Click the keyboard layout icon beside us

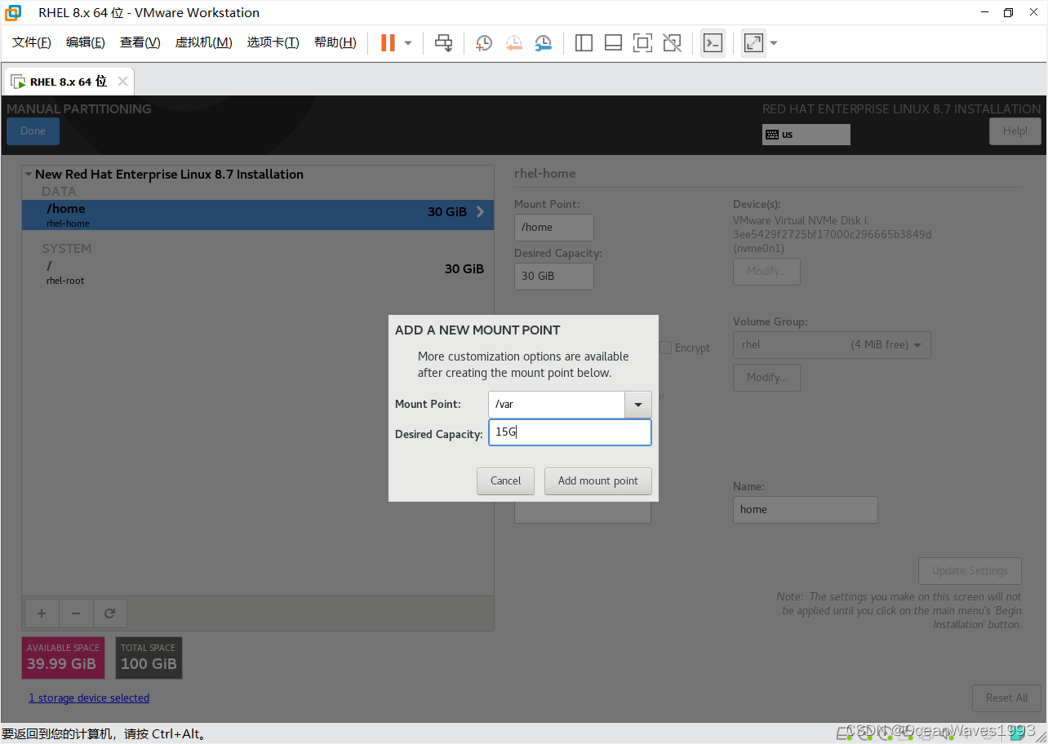pyautogui.click(x=772, y=135)
